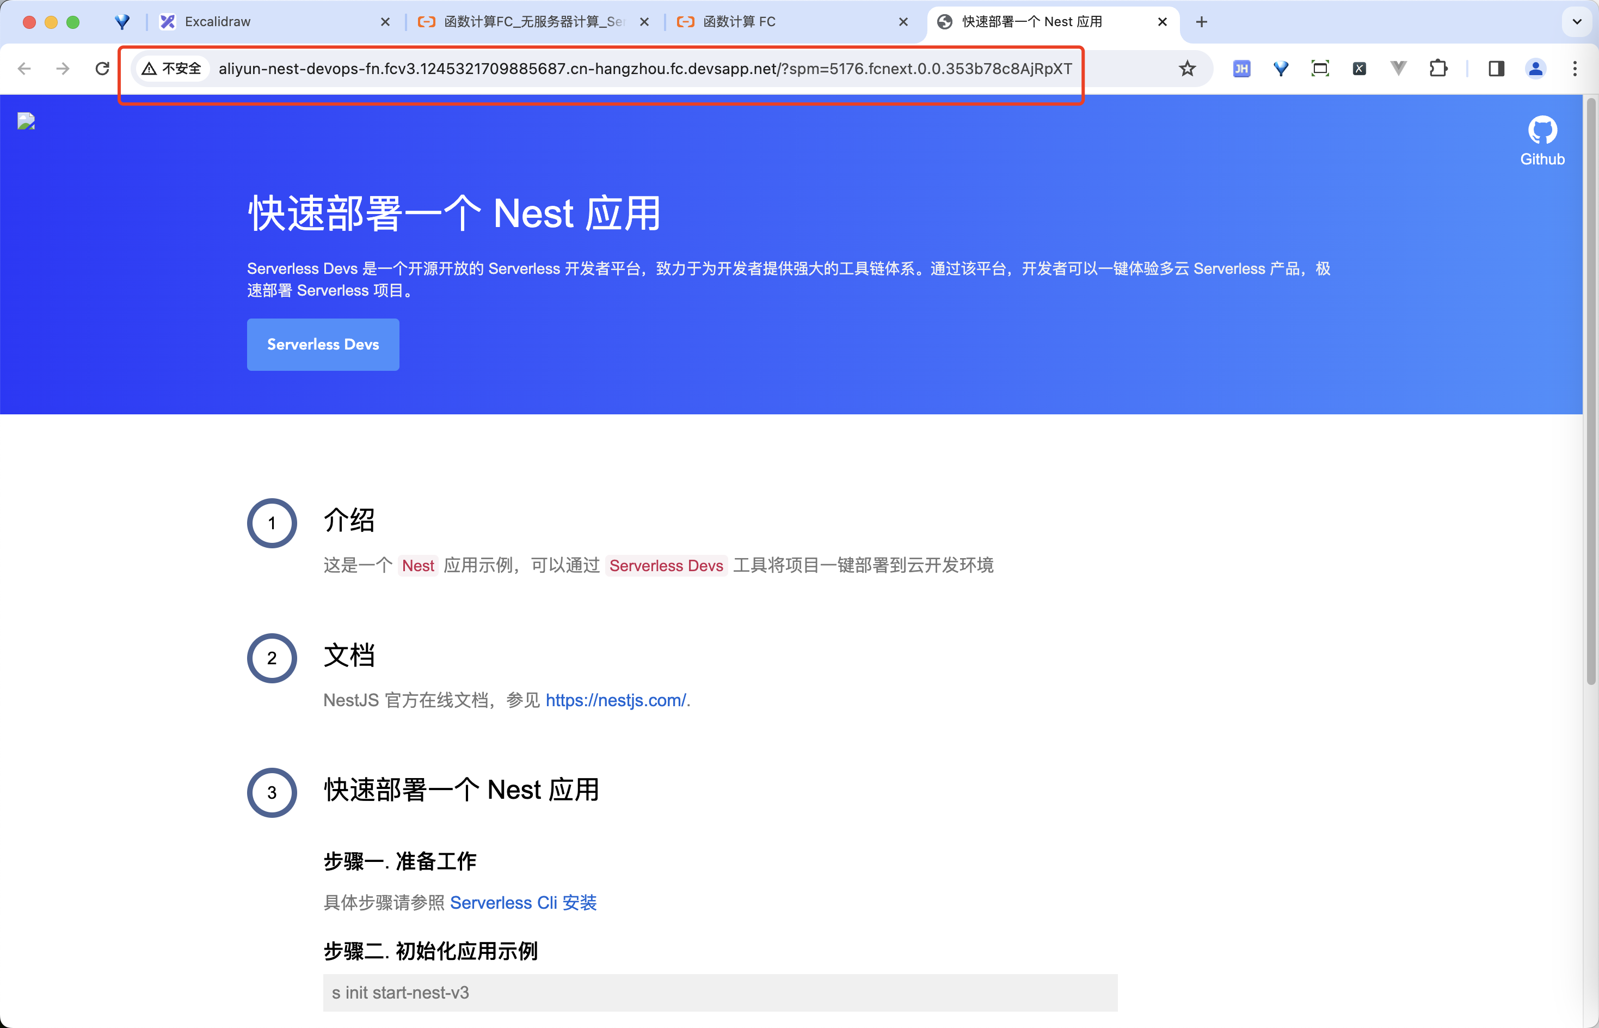Go back with the browser back arrow
The image size is (1599, 1028).
[24, 69]
